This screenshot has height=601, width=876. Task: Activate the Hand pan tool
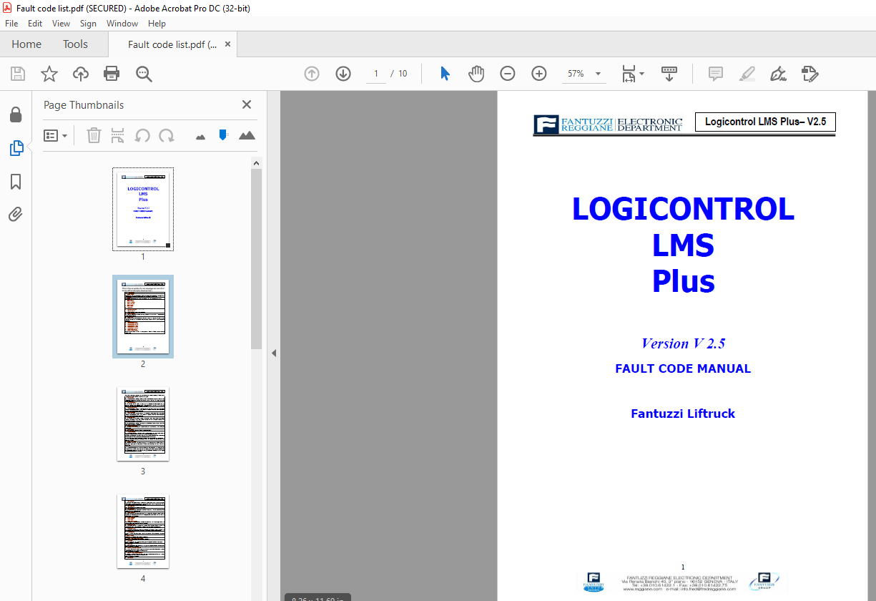(476, 74)
